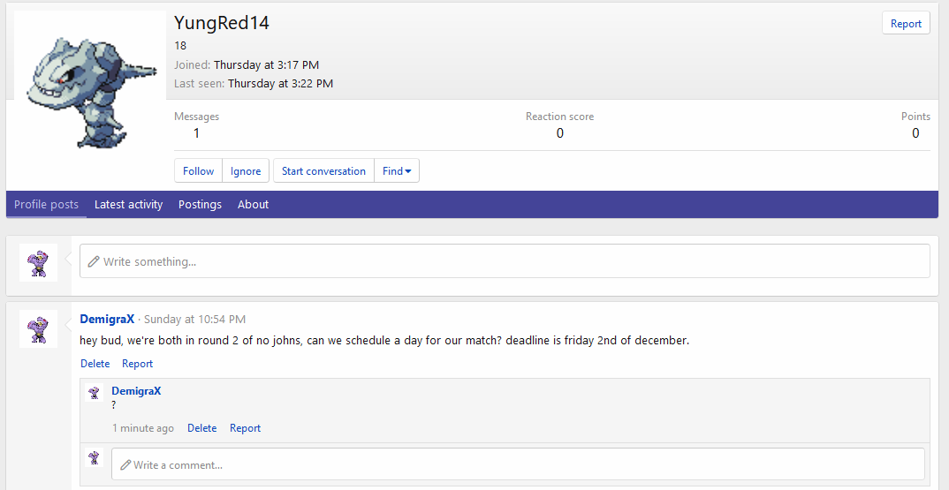Click the pencil icon in 'Write a comment...' box
The height and width of the screenshot is (490, 949).
tap(125, 464)
